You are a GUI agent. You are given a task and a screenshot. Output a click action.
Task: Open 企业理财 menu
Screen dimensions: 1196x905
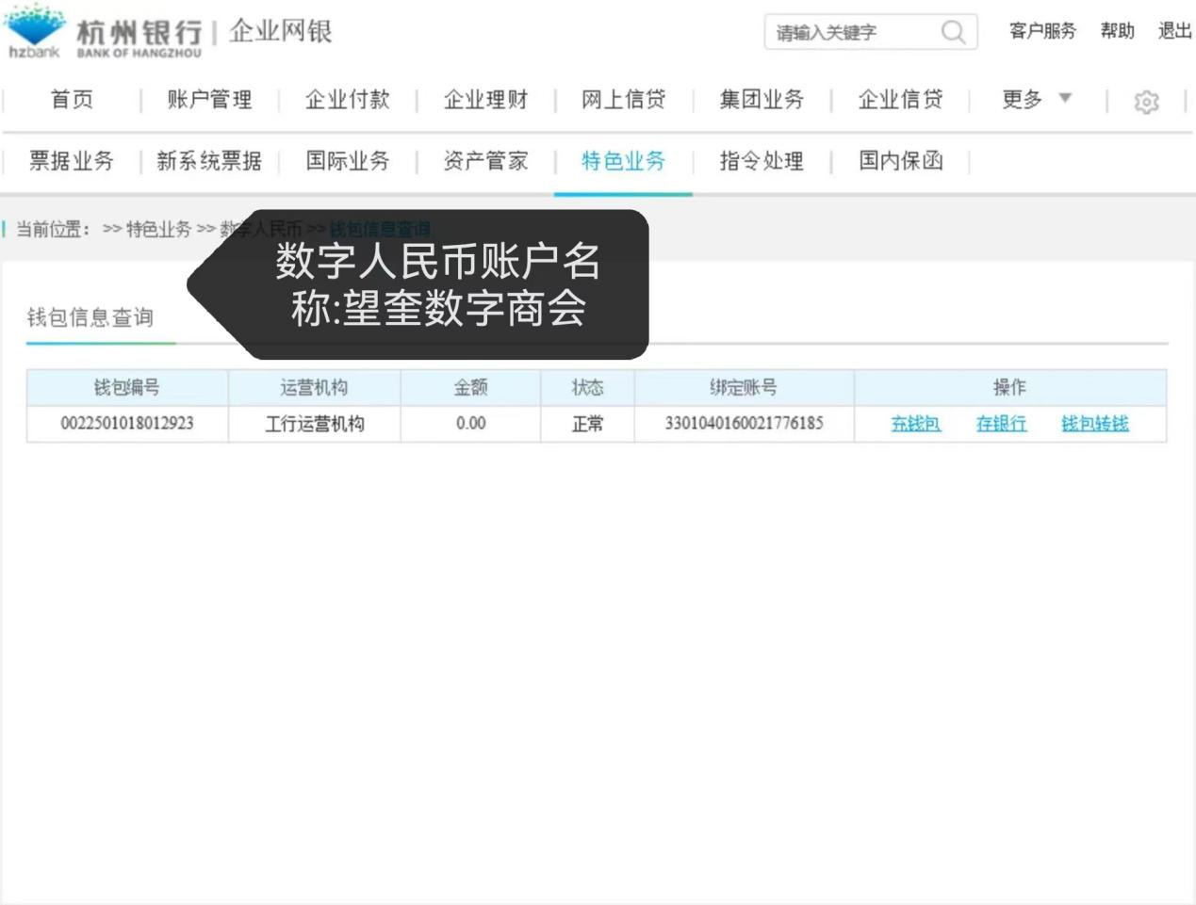point(486,100)
